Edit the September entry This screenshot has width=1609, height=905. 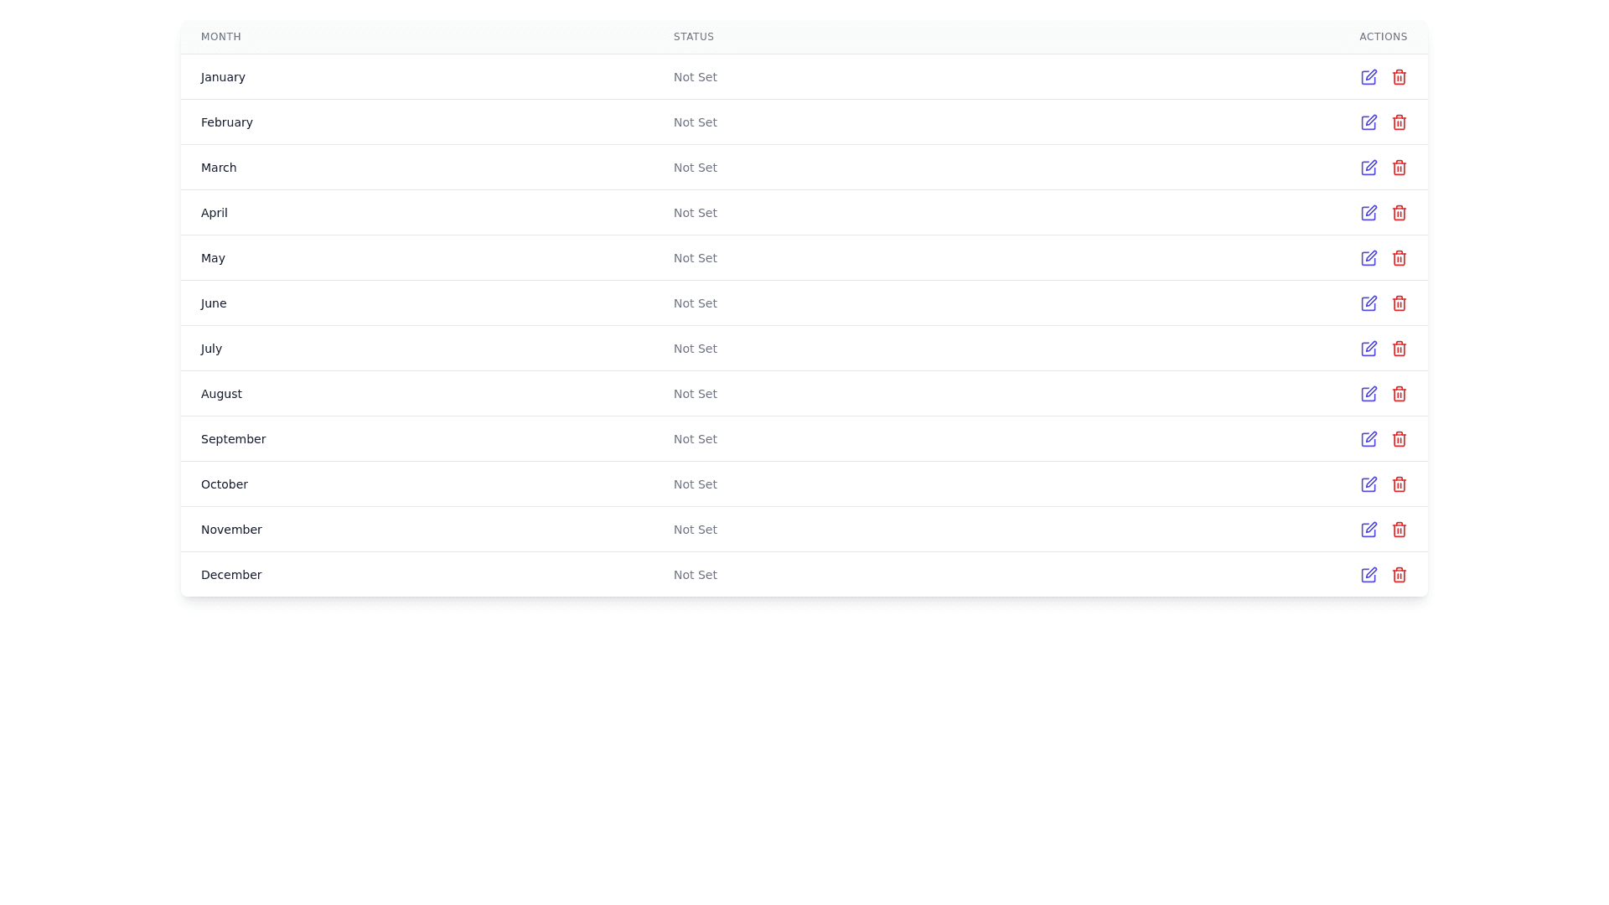[1368, 439]
